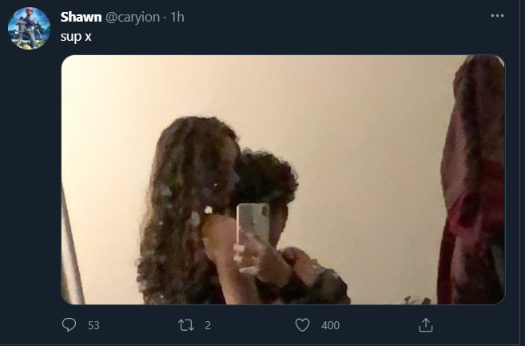The width and height of the screenshot is (525, 346).
Task: Open the share tweet icon
Action: [426, 325]
